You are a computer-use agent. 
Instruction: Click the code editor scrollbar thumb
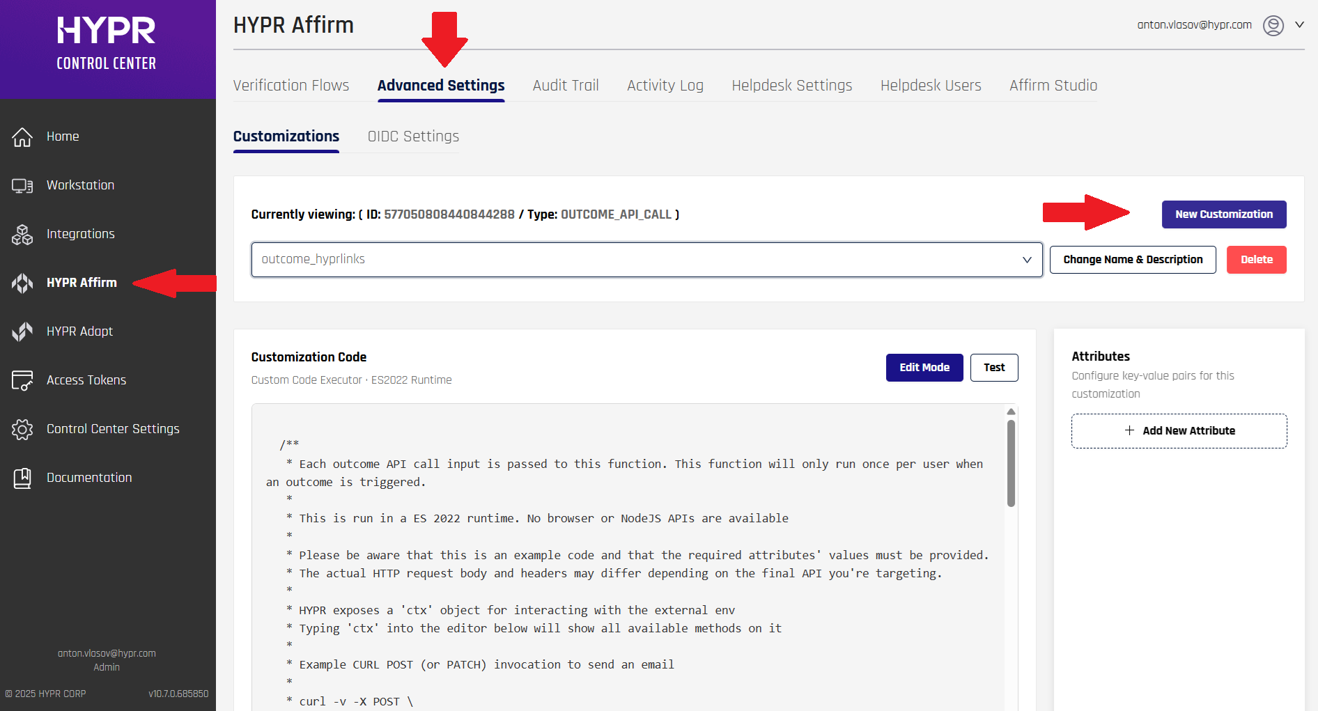pos(1011,463)
